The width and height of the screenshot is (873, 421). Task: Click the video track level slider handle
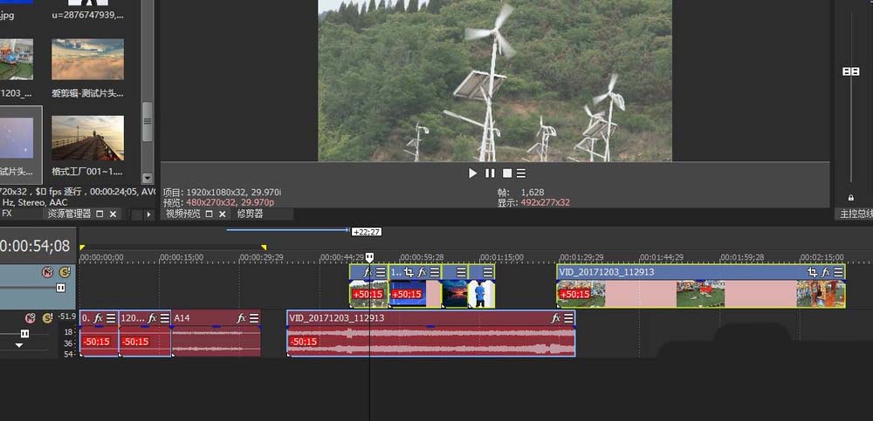pos(61,288)
